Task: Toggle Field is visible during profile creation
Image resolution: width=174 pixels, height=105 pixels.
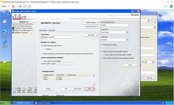Action: [x=102, y=52]
